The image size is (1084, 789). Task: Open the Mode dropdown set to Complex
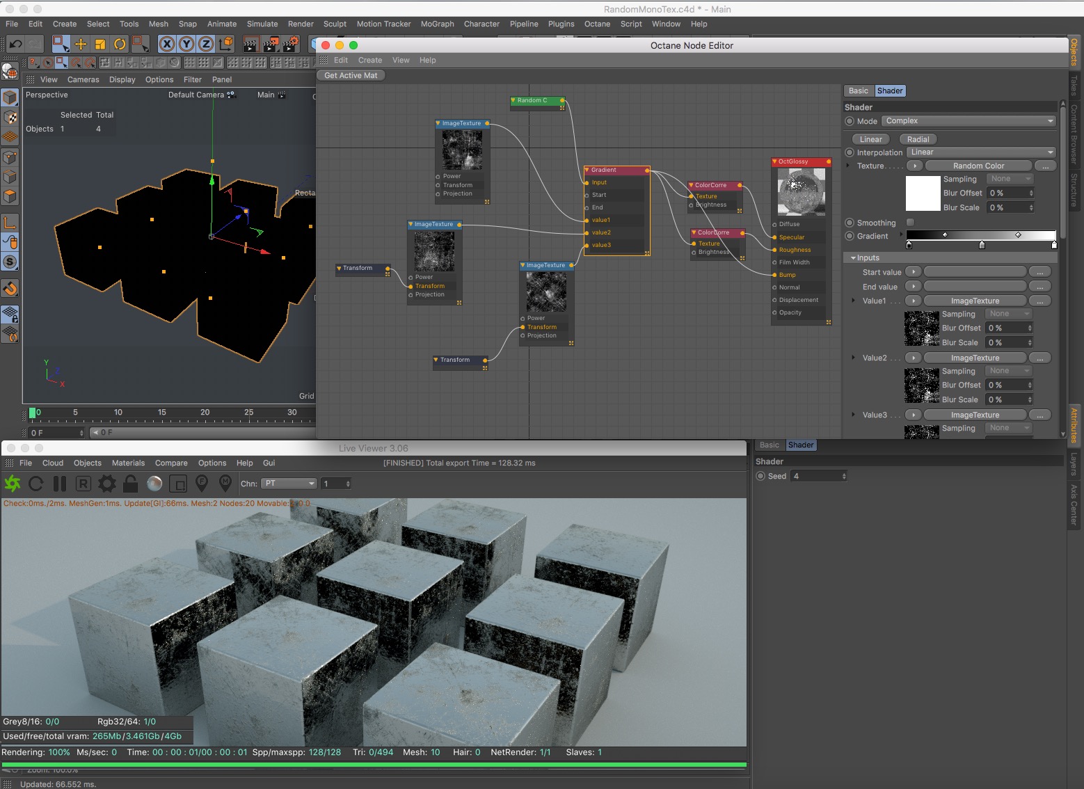[969, 121]
